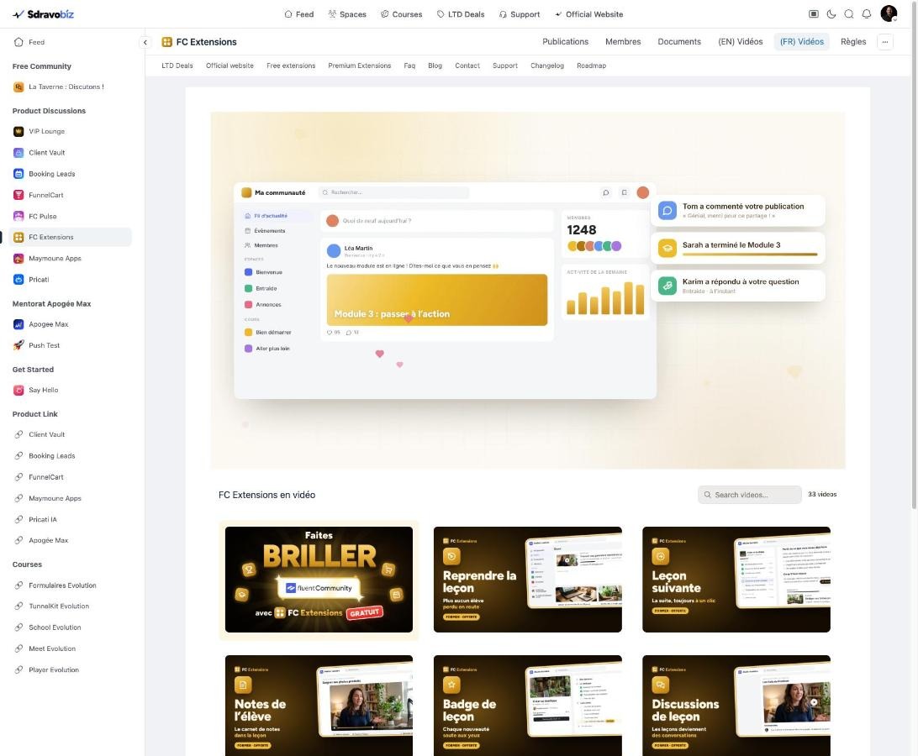Click the La Taverne space icon
This screenshot has width=918, height=756.
pos(18,87)
